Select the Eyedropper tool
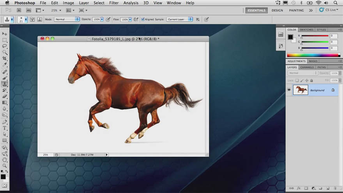 click(5, 65)
